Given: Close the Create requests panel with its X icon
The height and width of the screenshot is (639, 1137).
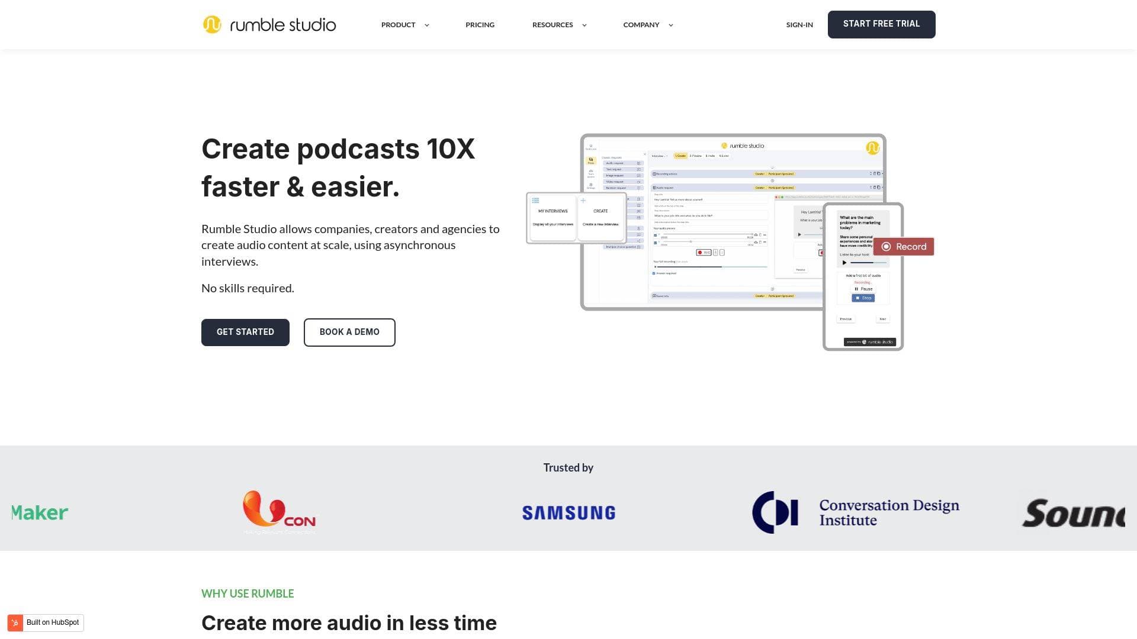Looking at the screenshot, I should pyautogui.click(x=645, y=154).
